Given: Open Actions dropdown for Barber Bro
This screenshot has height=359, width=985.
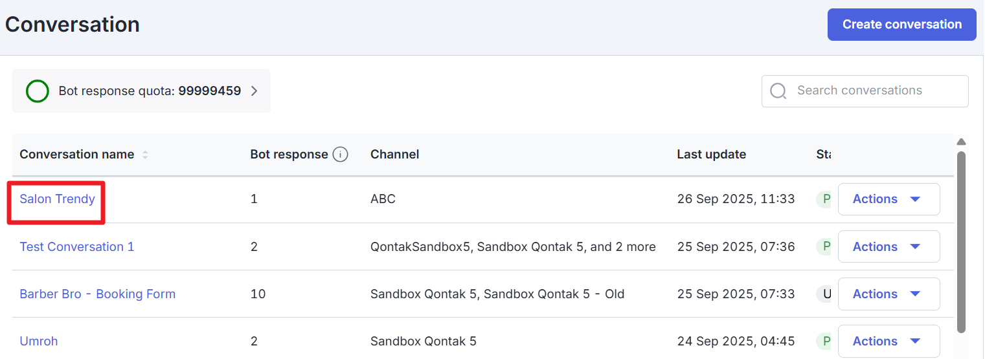Looking at the screenshot, I should 889,294.
